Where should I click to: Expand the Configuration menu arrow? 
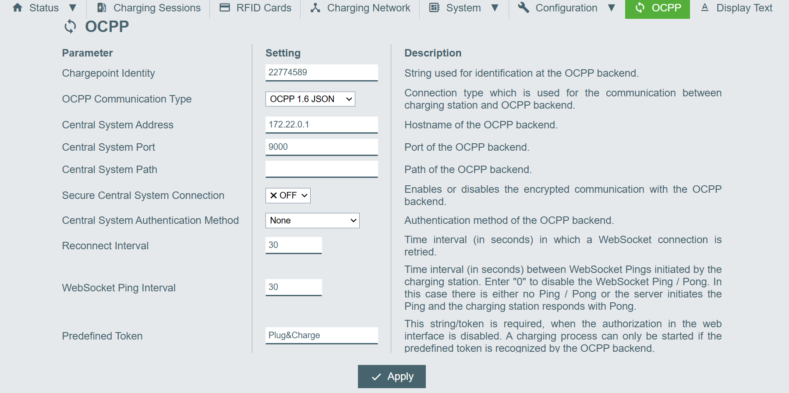pos(612,8)
